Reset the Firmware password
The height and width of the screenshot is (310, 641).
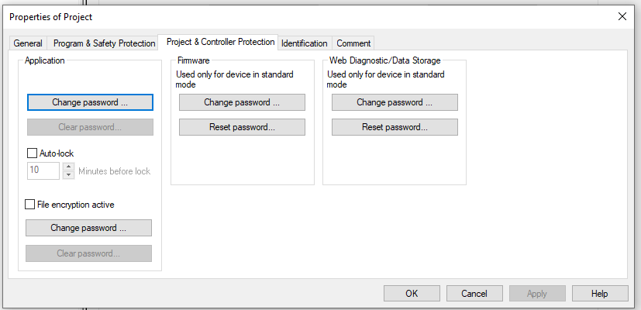pos(242,127)
